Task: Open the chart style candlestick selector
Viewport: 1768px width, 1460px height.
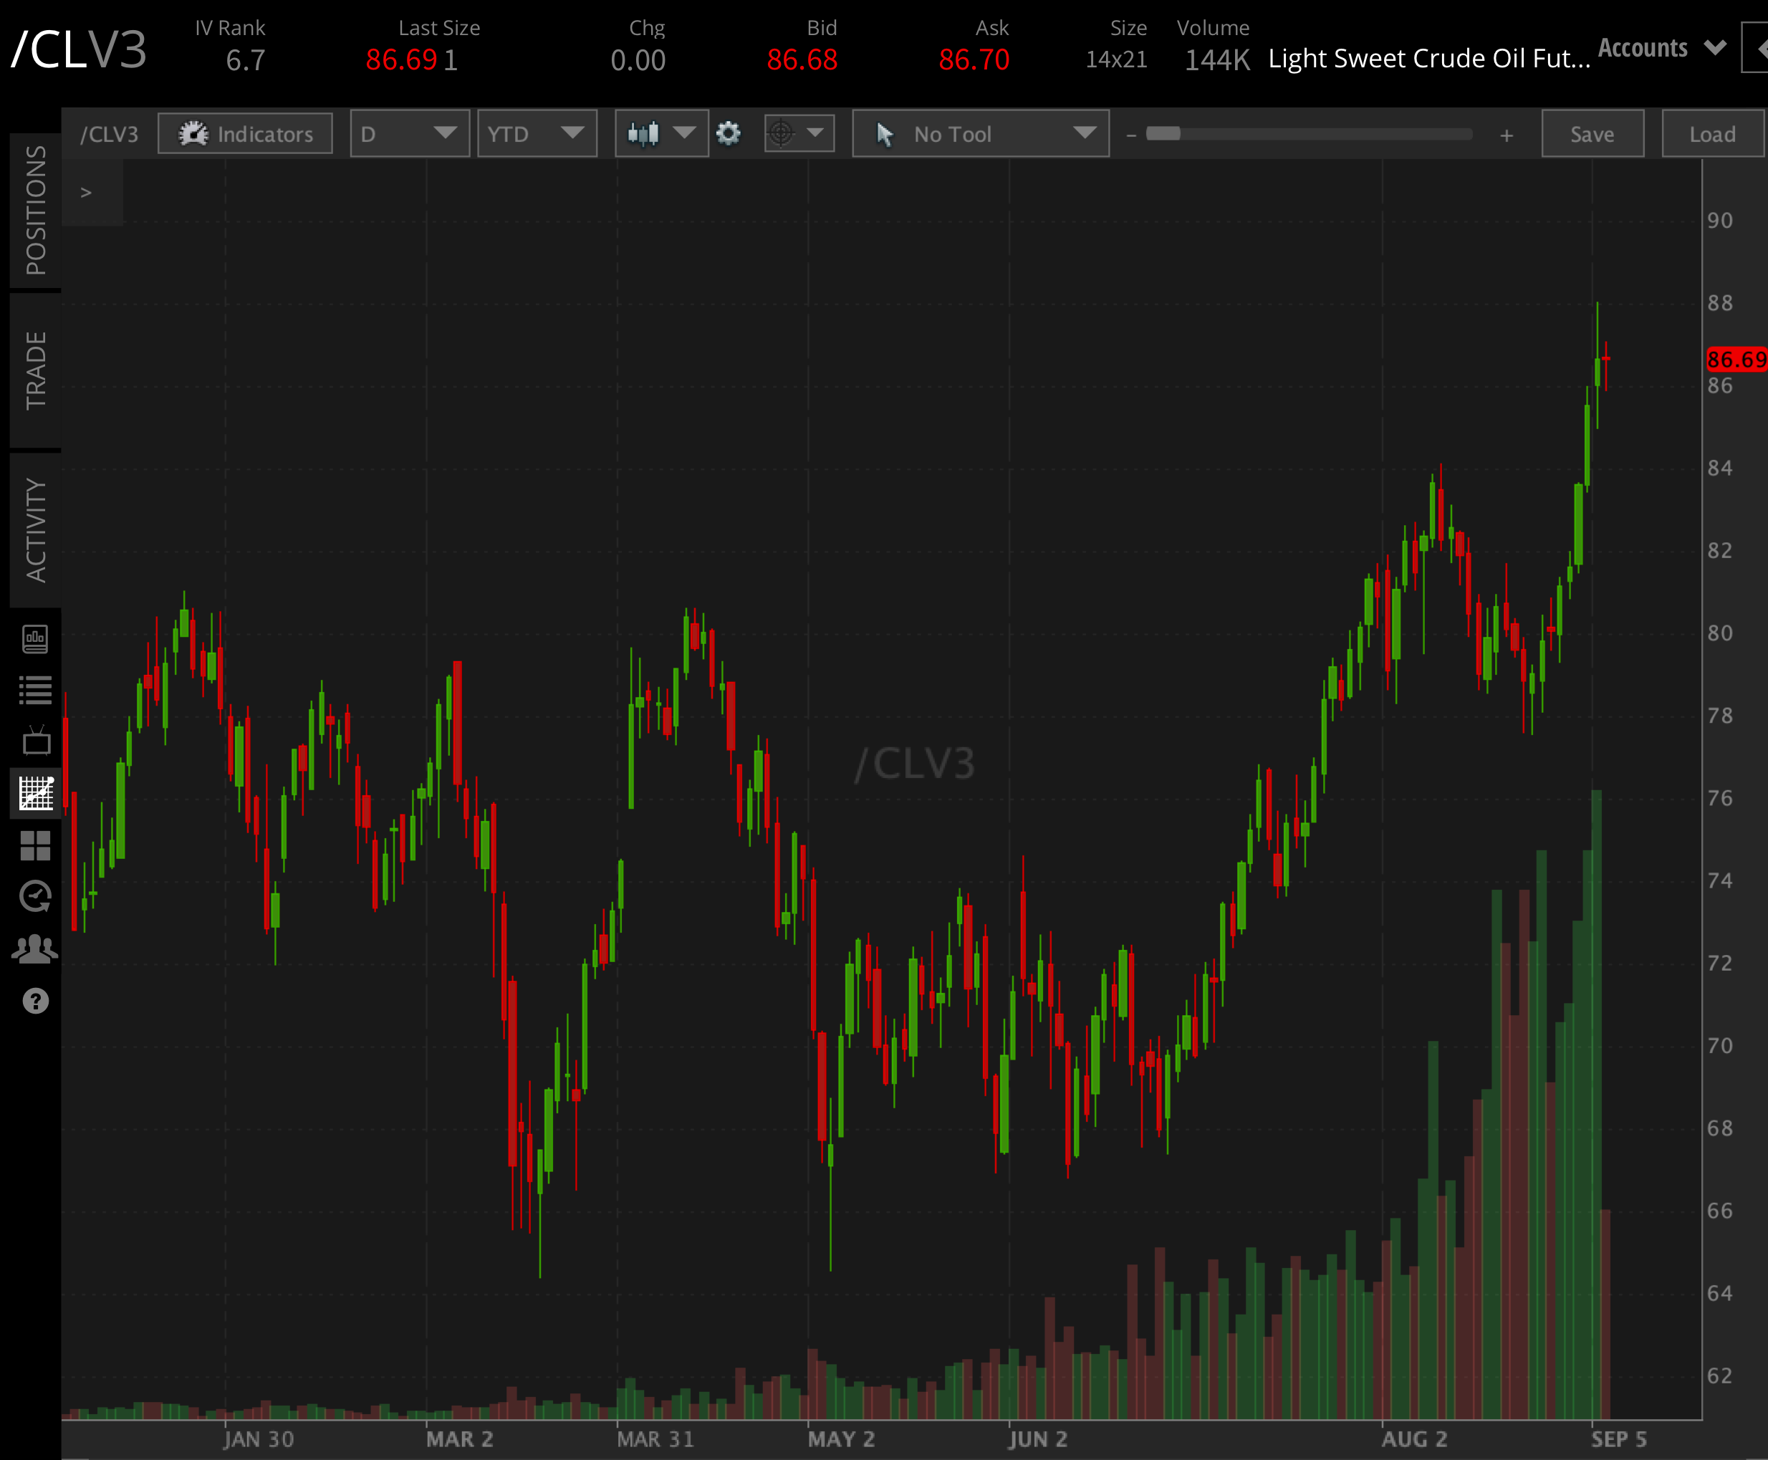Action: [x=661, y=133]
